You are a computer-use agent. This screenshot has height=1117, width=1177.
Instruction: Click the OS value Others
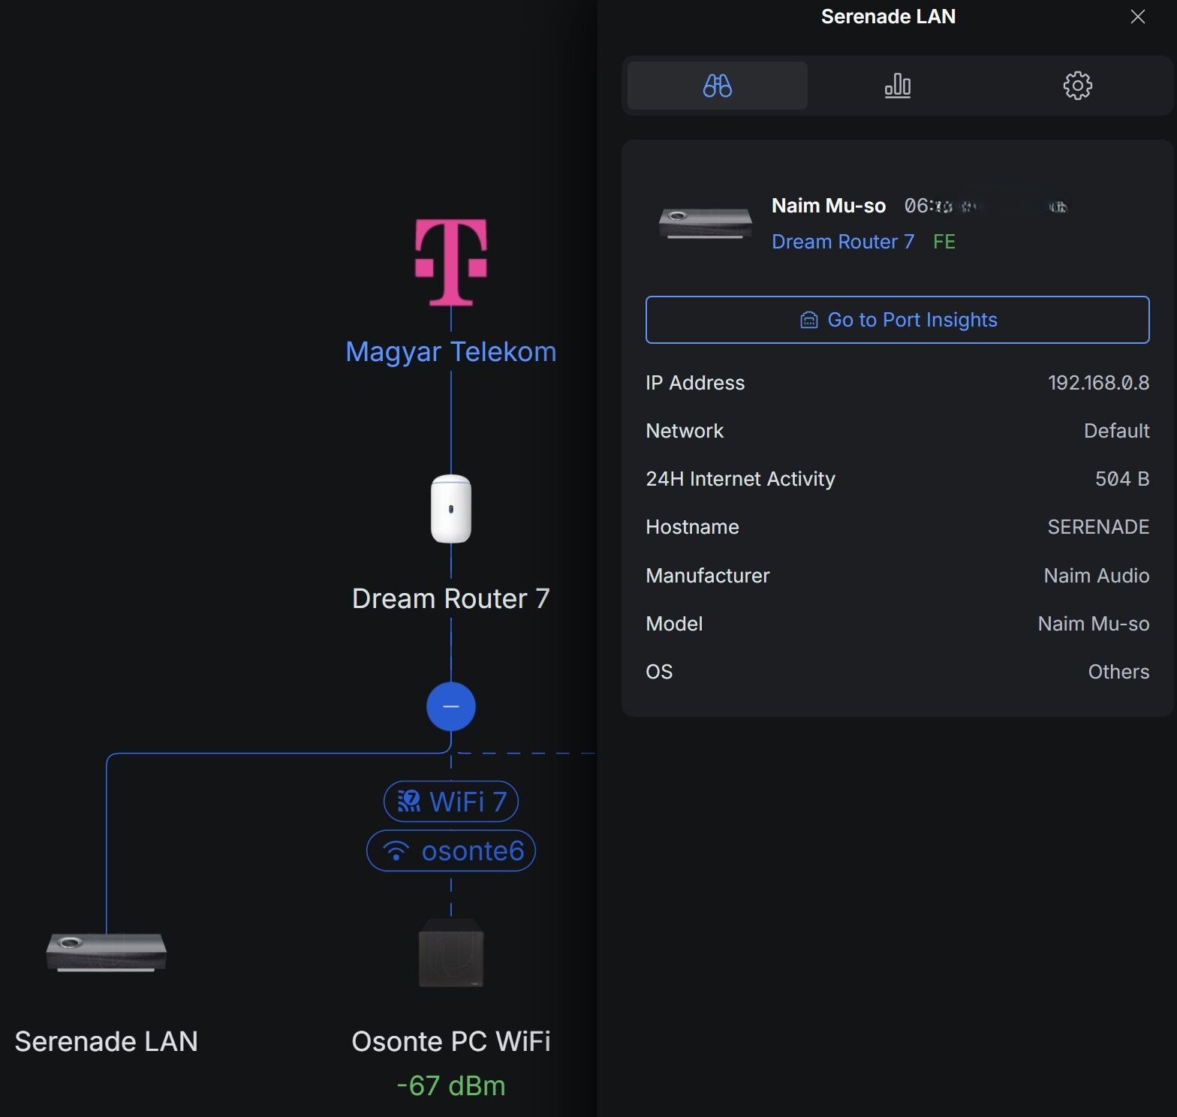pos(1118,672)
